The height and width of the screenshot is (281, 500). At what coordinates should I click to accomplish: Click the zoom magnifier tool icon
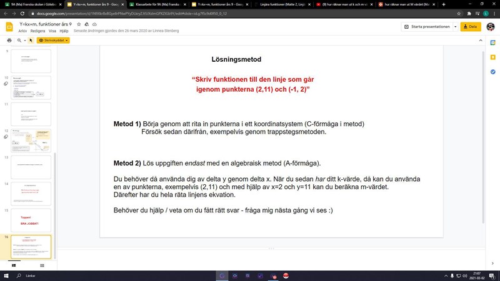coord(19,40)
